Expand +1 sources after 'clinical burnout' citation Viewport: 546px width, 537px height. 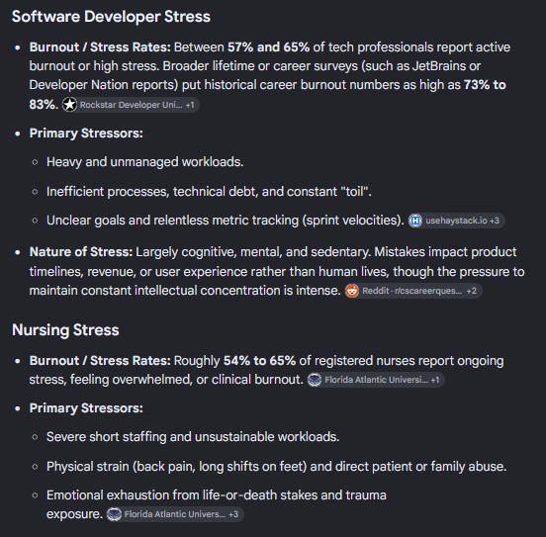tap(435, 380)
